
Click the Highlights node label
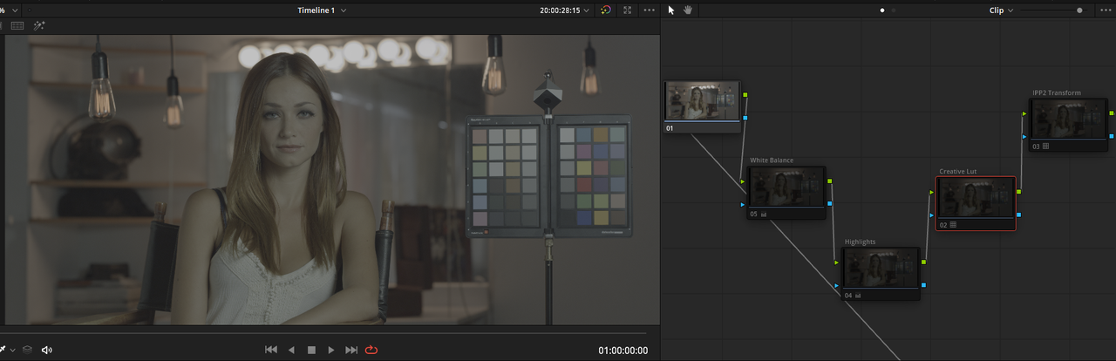(861, 242)
